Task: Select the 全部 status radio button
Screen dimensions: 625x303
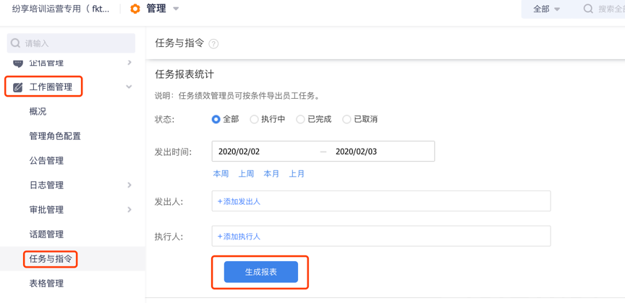Action: [x=216, y=119]
